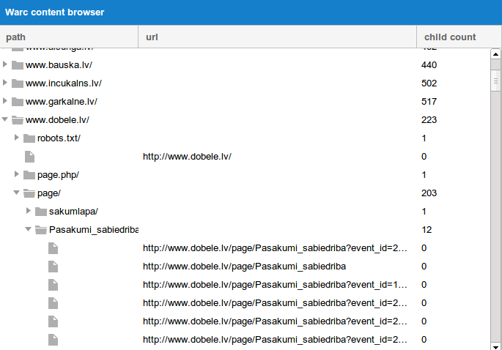
Task: Select the Pasakumi_sabiedriba row label
Action: (x=94, y=230)
